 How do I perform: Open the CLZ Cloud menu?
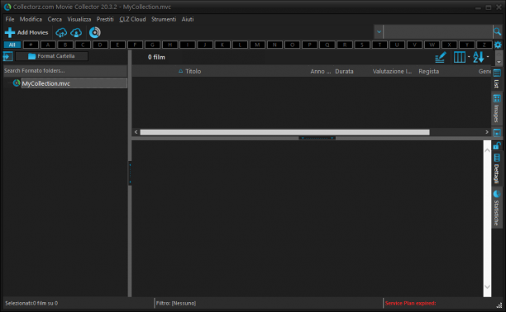coord(132,19)
